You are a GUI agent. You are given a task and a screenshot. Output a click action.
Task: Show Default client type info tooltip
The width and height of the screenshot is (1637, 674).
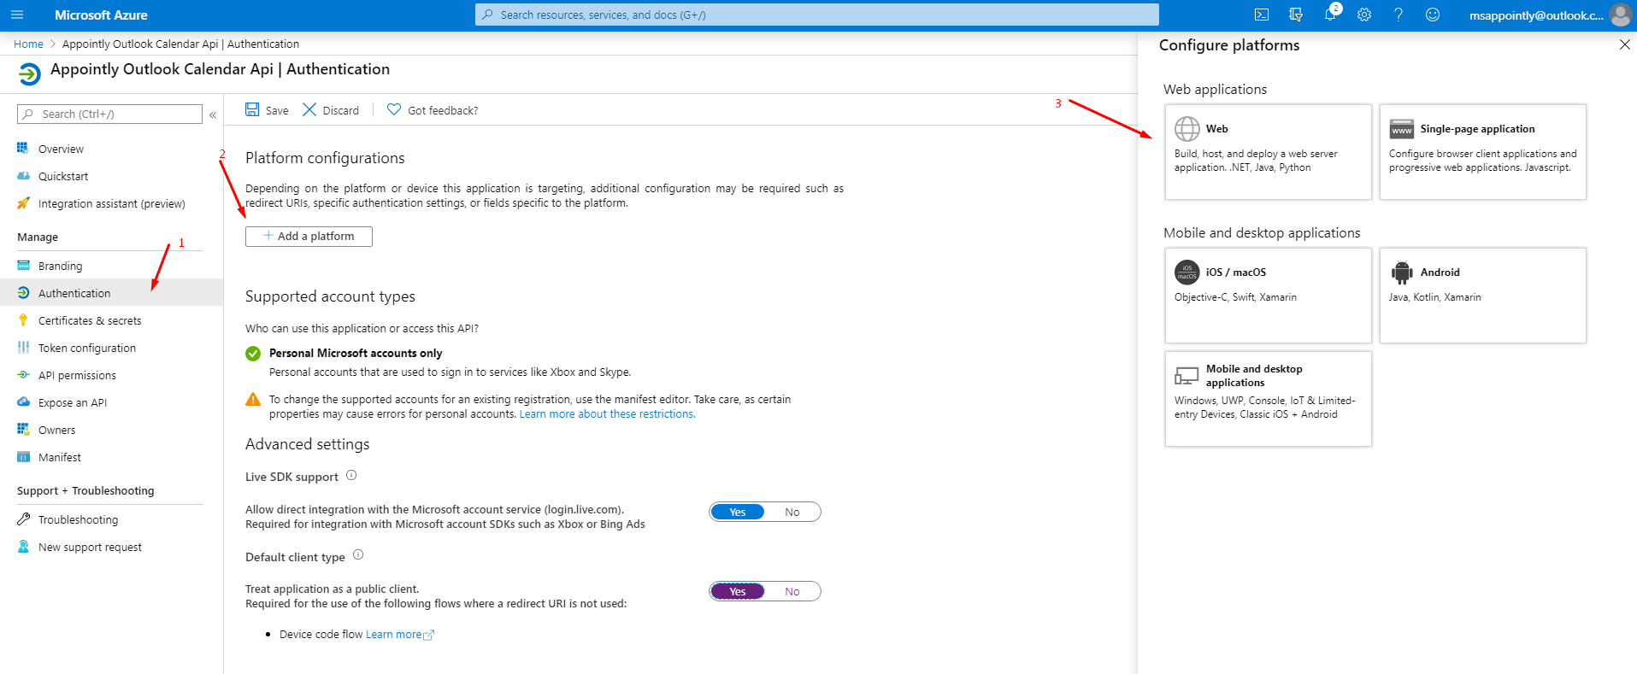click(358, 555)
